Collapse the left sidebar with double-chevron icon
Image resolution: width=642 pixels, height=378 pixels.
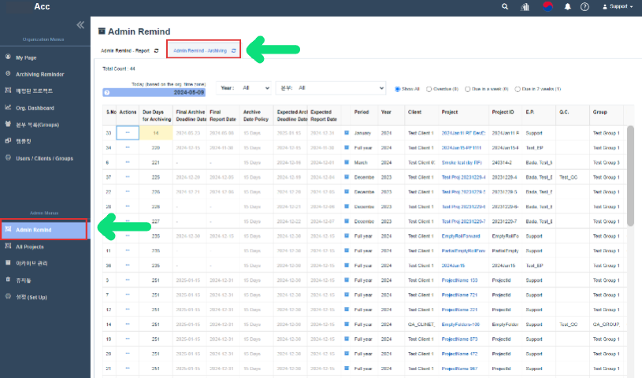click(80, 25)
